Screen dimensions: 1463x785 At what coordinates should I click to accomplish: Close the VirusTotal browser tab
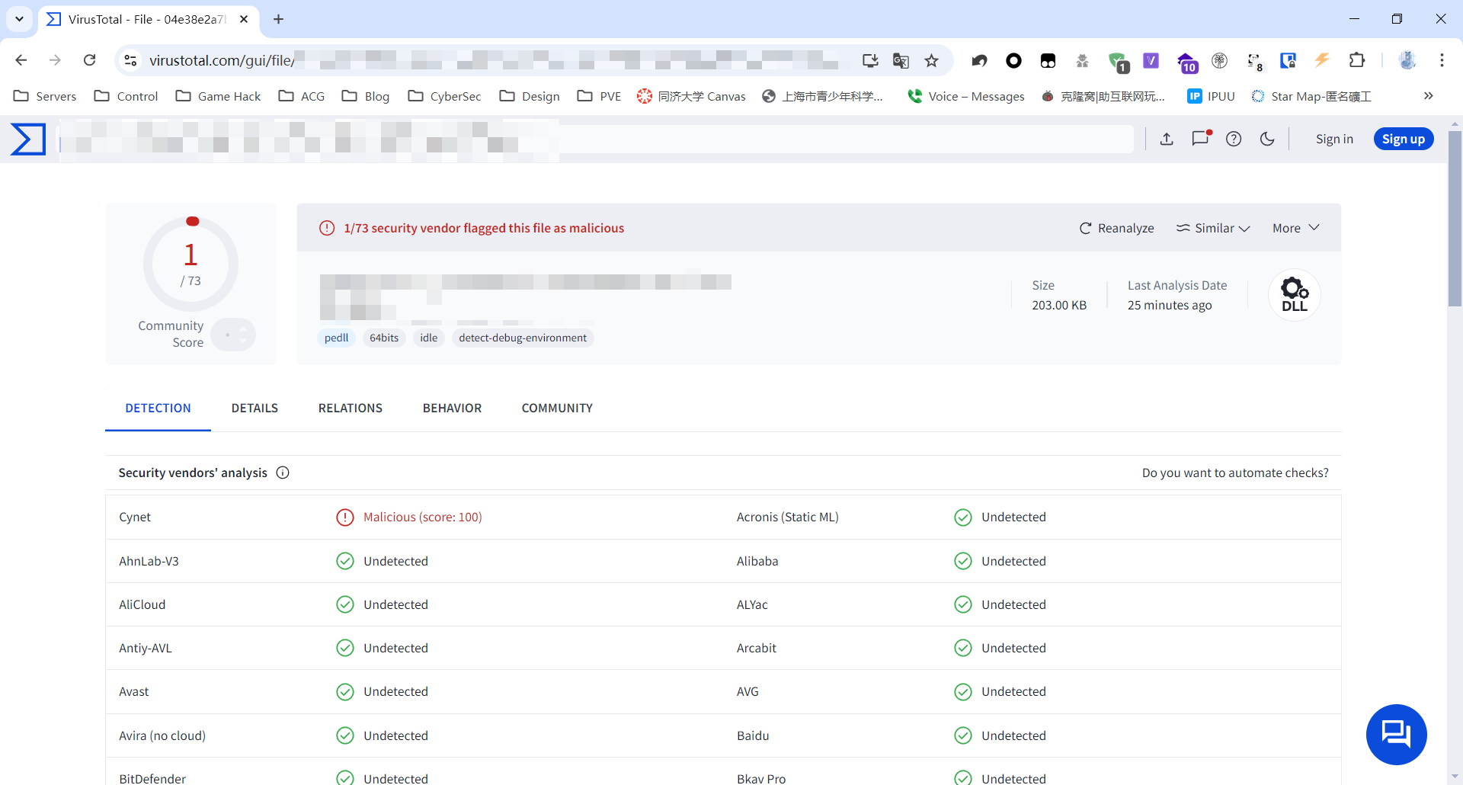[x=244, y=19]
